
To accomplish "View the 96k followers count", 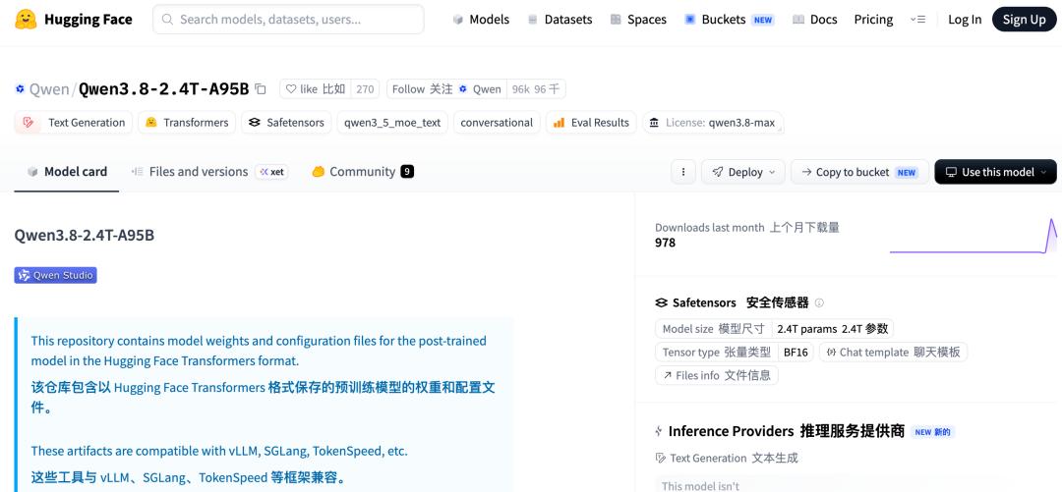I will (536, 88).
